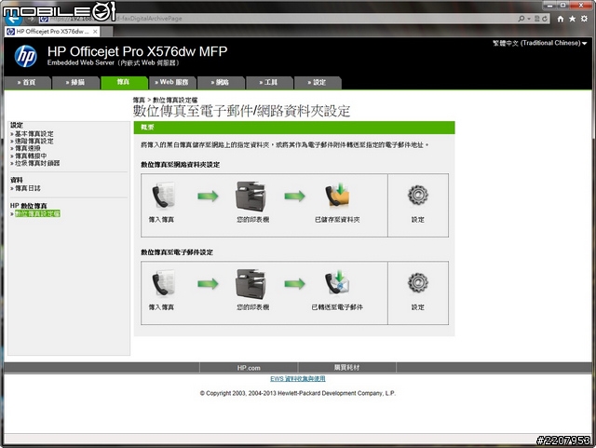Open the 工具 tab
Image resolution: width=596 pixels, height=448 pixels.
(269, 83)
